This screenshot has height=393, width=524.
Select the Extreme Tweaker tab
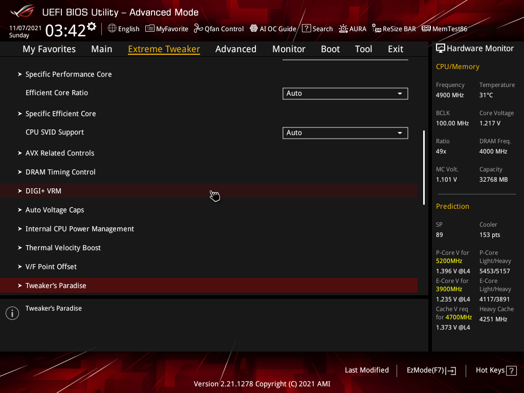click(164, 49)
